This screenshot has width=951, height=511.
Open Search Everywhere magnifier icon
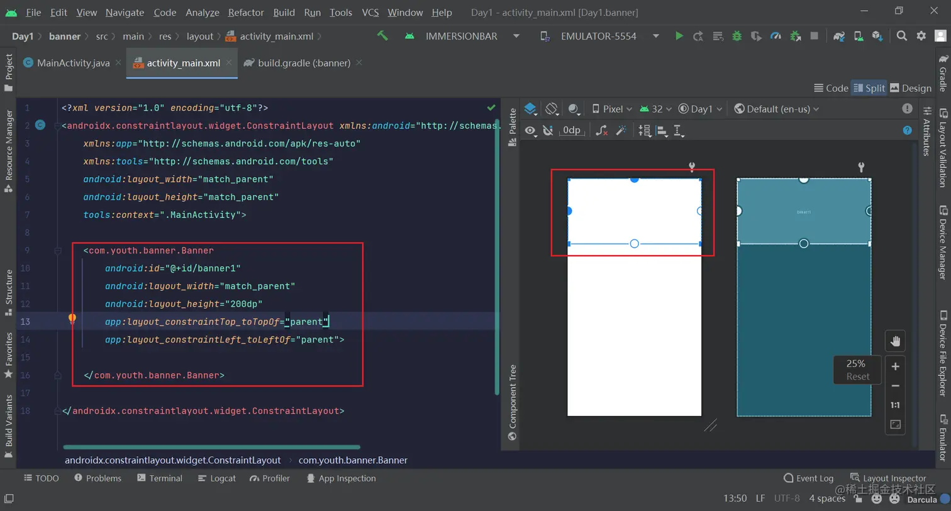pos(902,36)
